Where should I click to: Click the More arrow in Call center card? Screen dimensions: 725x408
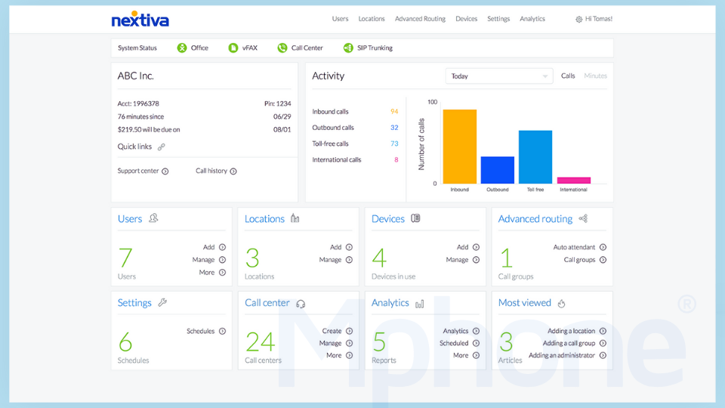click(349, 356)
